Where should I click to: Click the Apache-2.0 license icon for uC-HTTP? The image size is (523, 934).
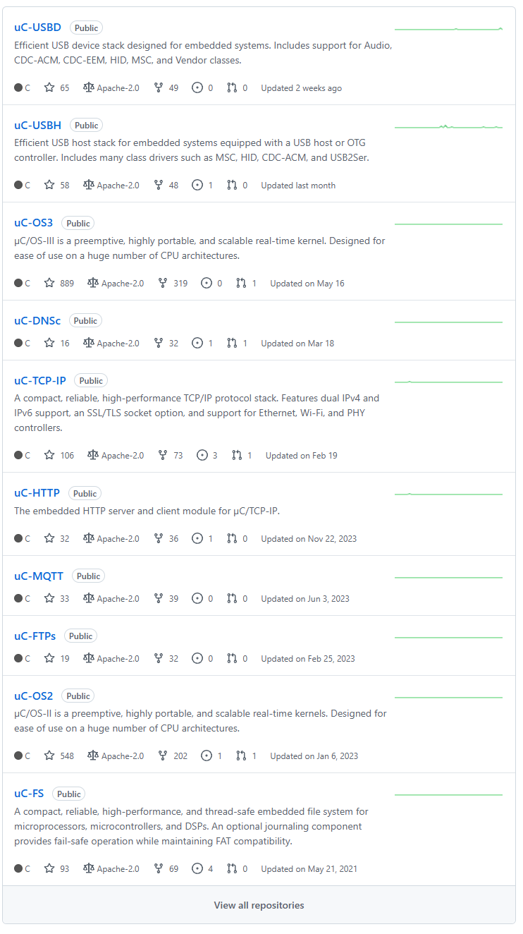pyautogui.click(x=88, y=539)
